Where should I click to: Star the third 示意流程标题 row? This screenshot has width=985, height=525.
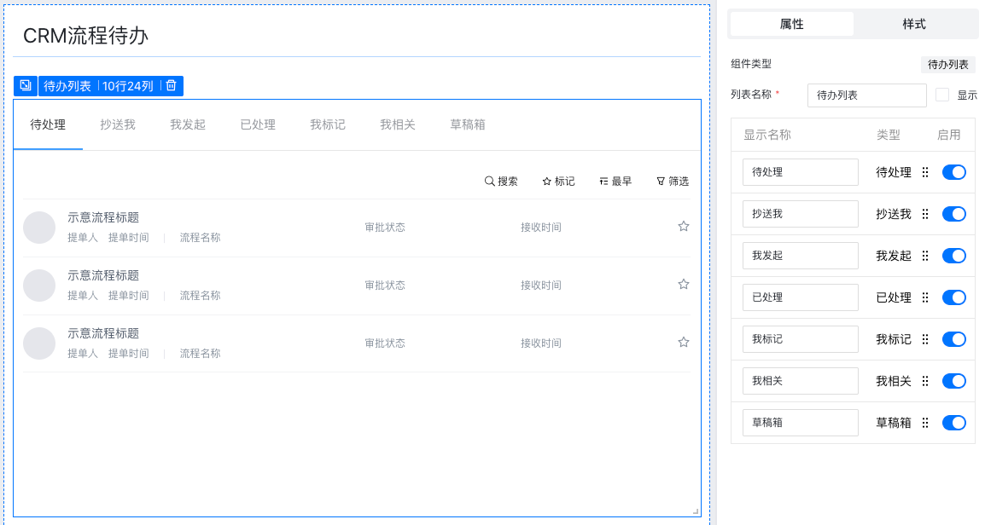point(683,343)
